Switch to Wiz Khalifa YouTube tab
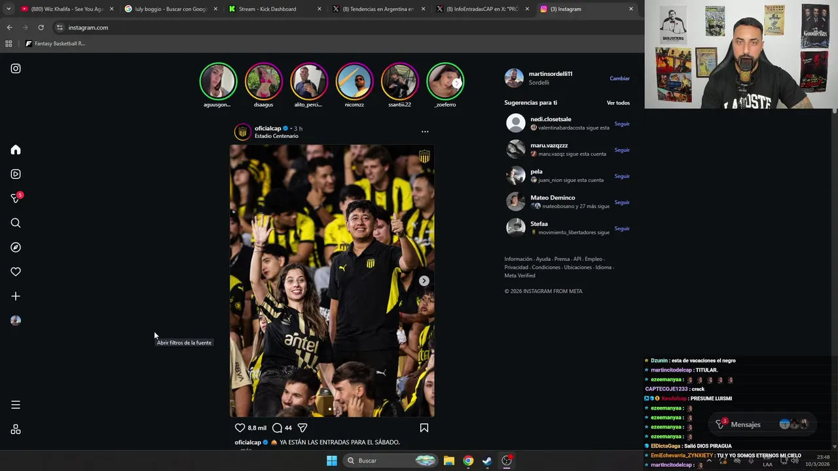Viewport: 838px width, 471px height. [x=67, y=9]
